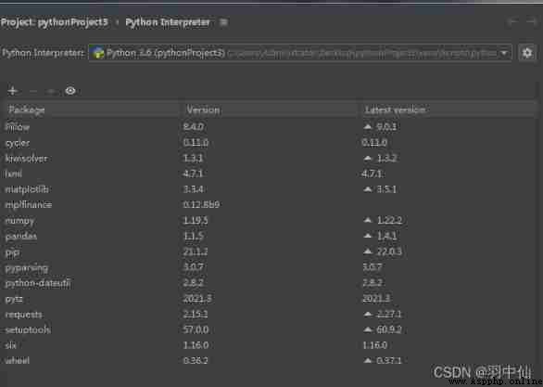
Task: Select the mplfinance package name
Action: (x=29, y=205)
